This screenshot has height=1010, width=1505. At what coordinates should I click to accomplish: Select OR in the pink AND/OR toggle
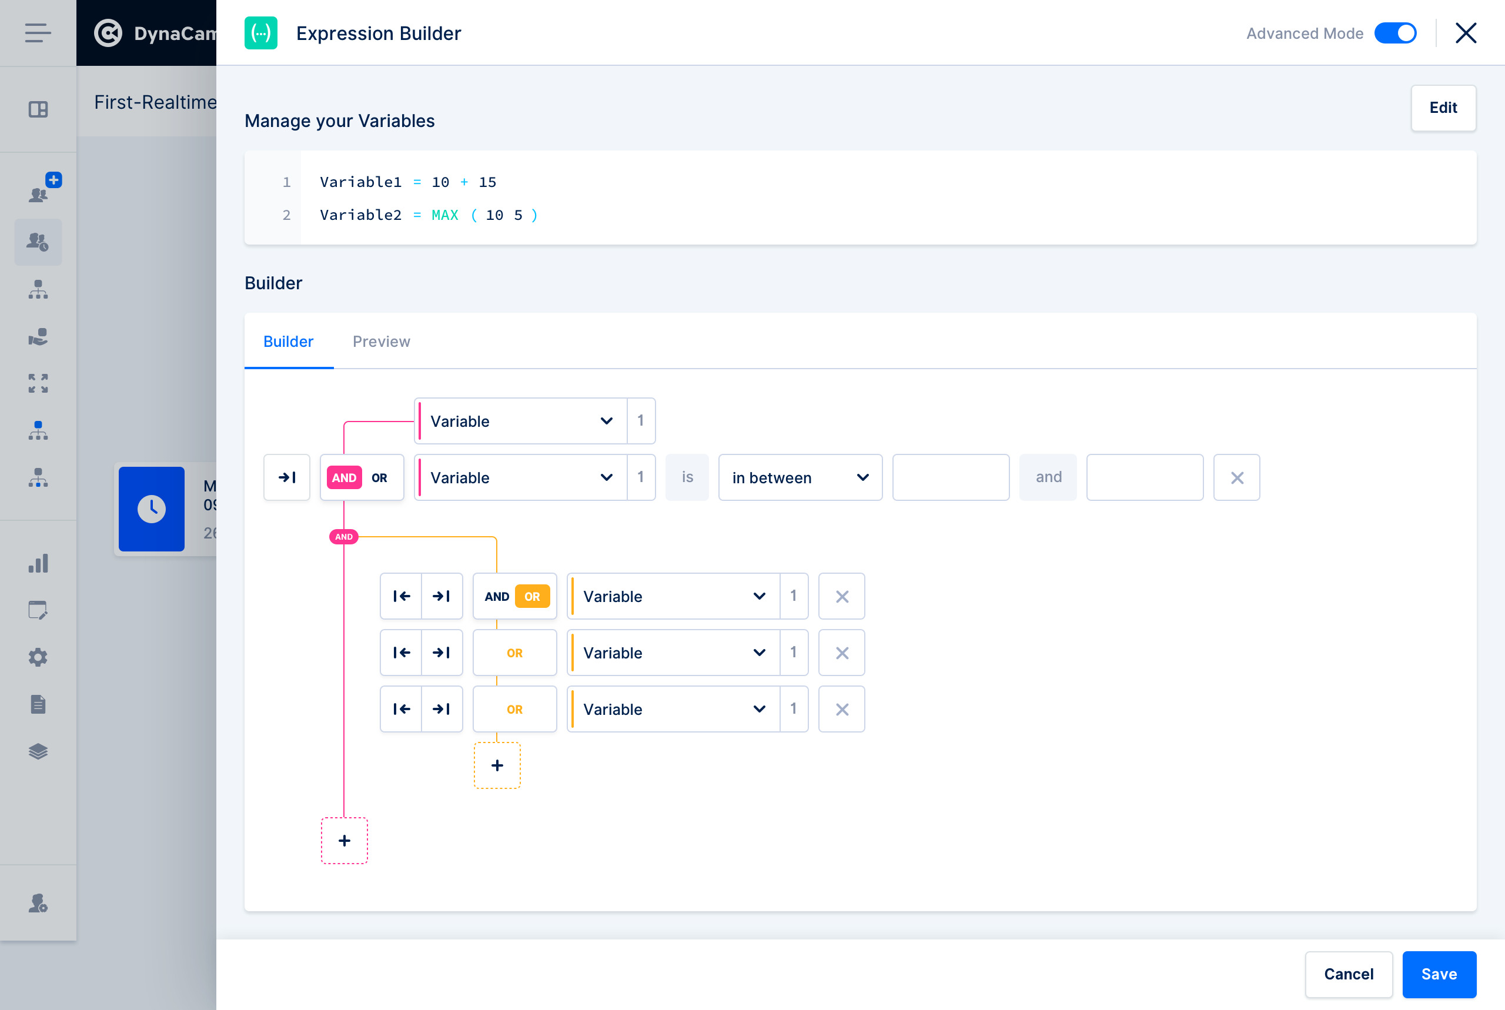[379, 478]
